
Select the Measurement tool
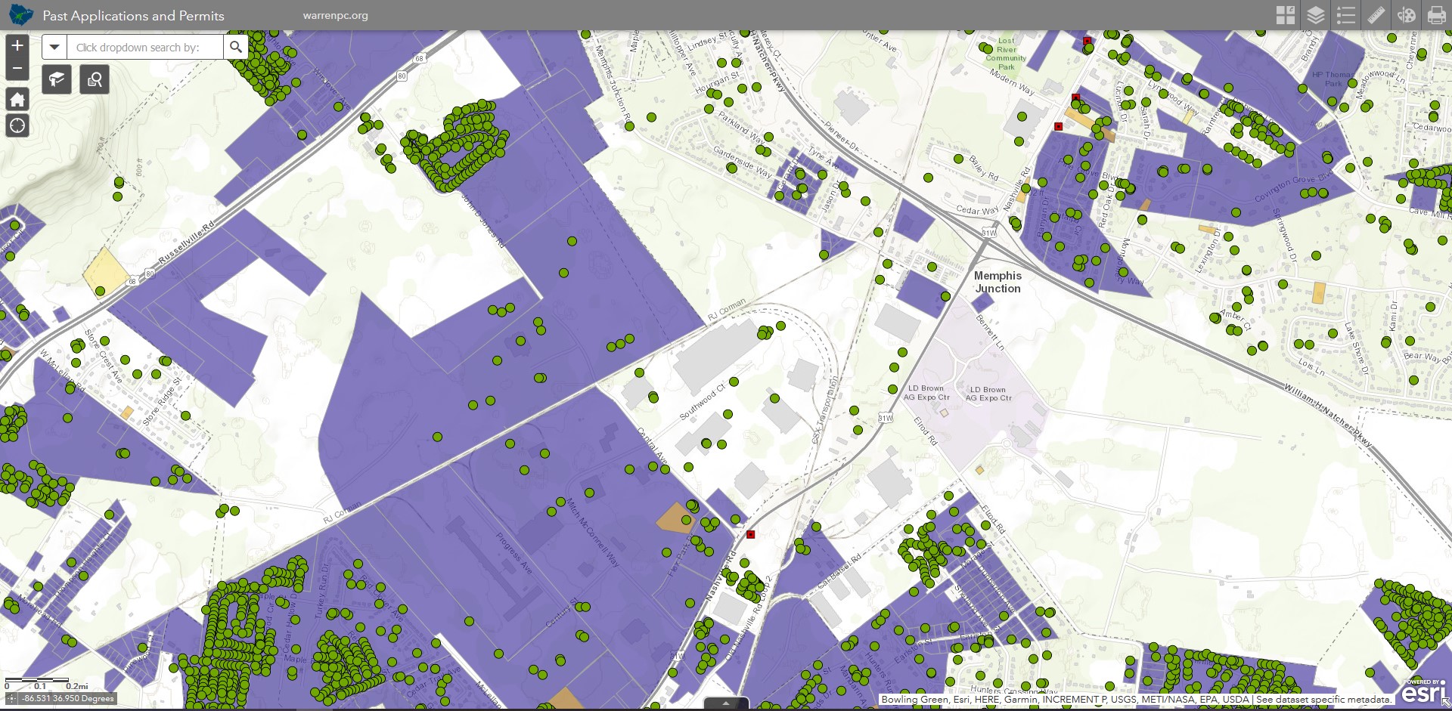click(1377, 14)
